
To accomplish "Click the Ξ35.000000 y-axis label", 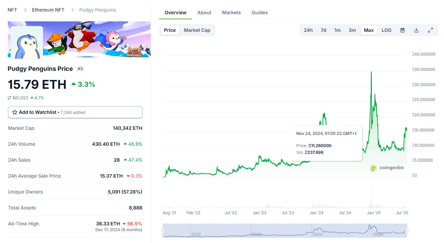I will (423, 69).
